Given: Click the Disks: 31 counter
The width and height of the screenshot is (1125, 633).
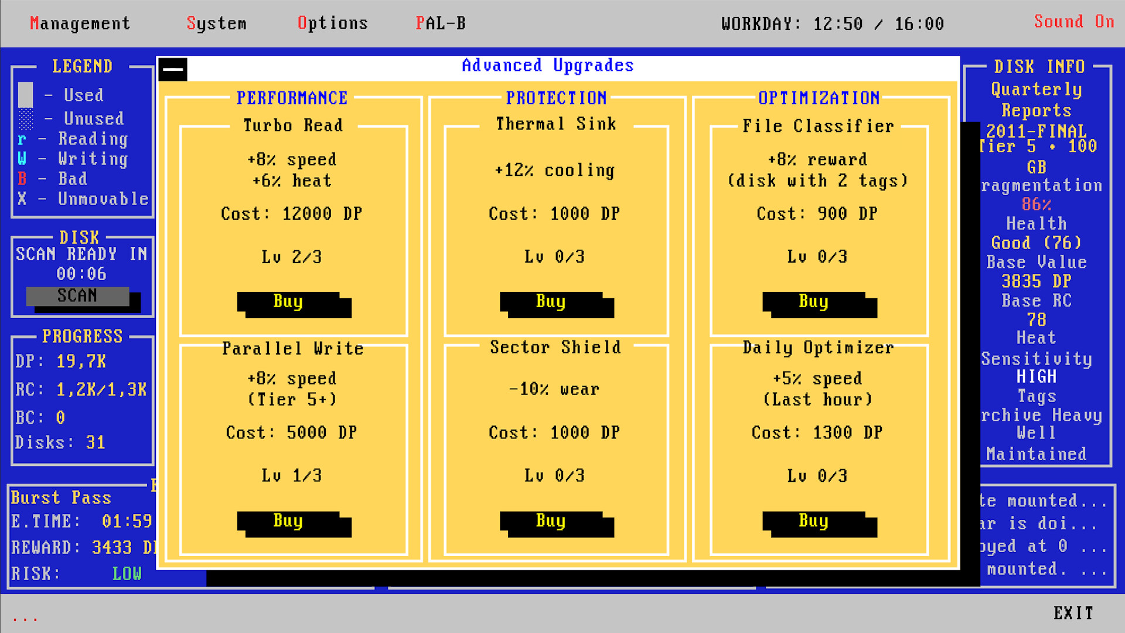Looking at the screenshot, I should coord(60,443).
